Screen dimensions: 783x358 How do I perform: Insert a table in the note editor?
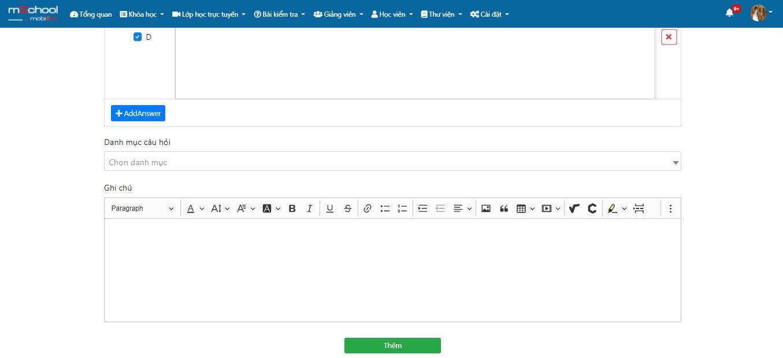521,208
